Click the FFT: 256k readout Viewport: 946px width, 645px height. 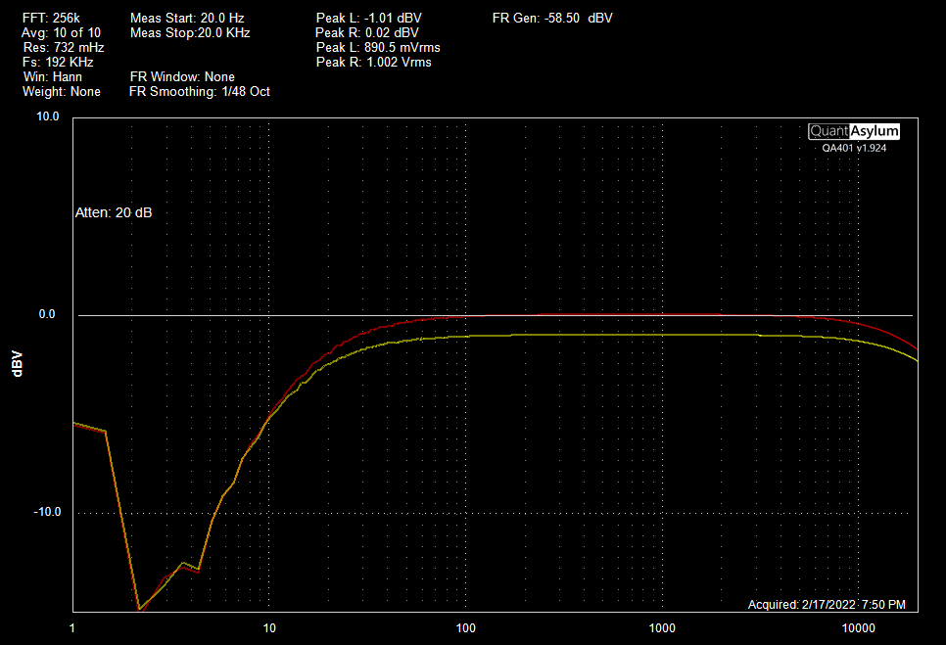point(51,18)
